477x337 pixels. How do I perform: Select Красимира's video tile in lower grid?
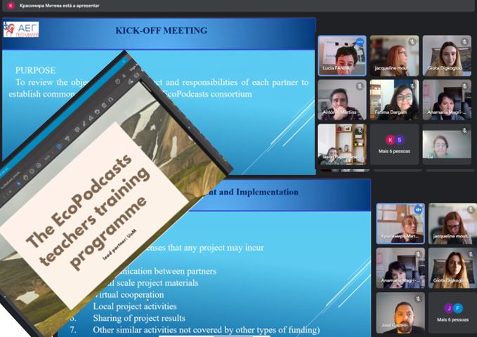click(400, 223)
